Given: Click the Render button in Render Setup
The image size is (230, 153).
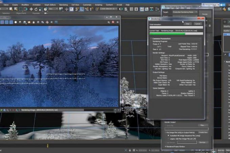Looking at the screenshot, I should (x=205, y=14).
